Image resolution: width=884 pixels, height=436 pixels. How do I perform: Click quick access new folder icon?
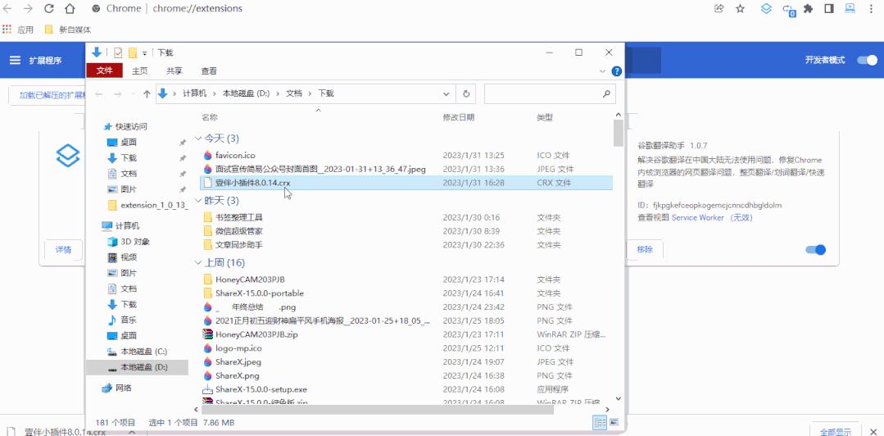(x=133, y=52)
